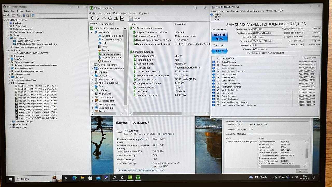Collapse Компьютер node in AIDA64 tree
Viewport: 332px width, 187px height.
(x=92, y=32)
